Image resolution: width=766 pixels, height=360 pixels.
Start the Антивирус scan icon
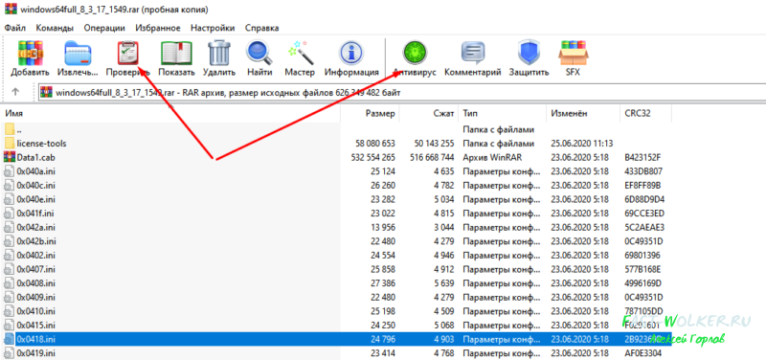(x=415, y=54)
